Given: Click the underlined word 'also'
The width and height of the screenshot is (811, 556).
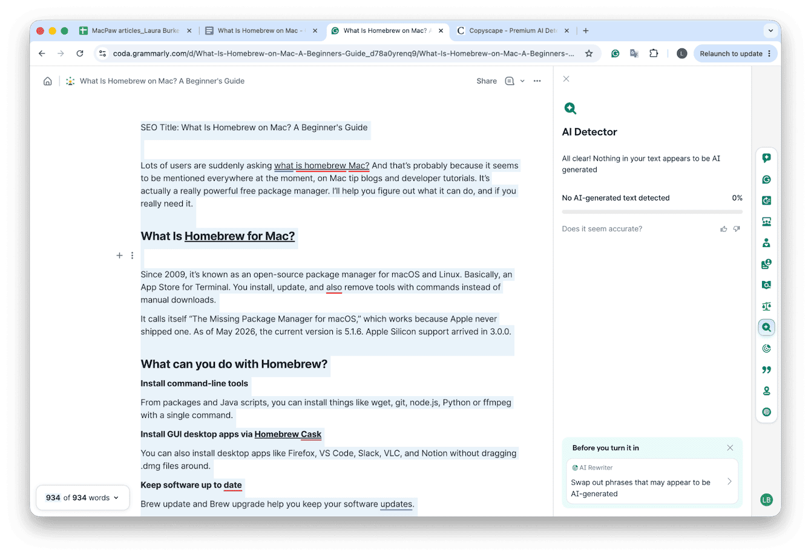Looking at the screenshot, I should (334, 287).
